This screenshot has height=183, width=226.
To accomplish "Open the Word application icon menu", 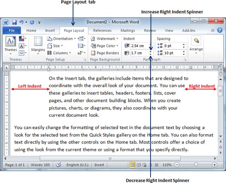I will click(x=6, y=22).
